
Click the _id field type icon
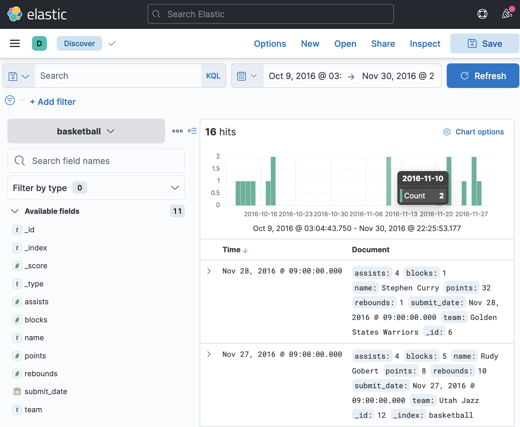[17, 229]
